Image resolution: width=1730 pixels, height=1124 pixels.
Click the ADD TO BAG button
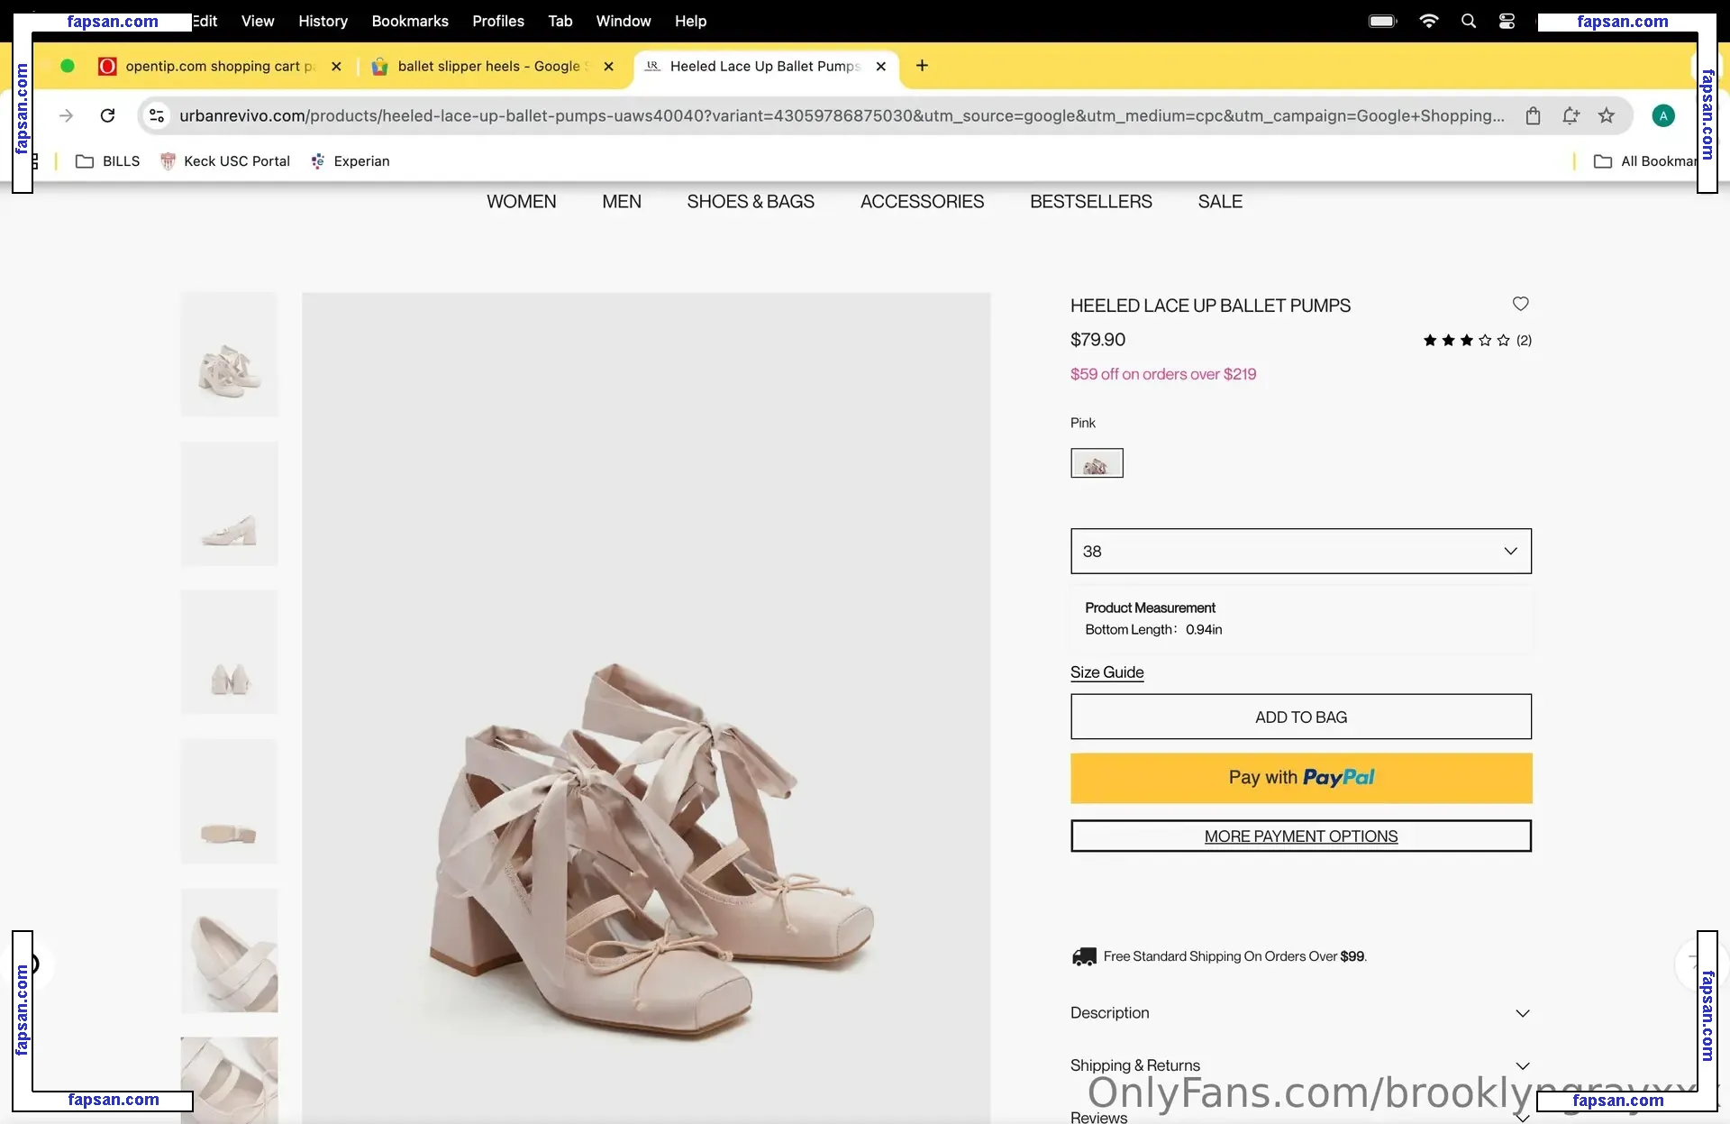pos(1300,717)
